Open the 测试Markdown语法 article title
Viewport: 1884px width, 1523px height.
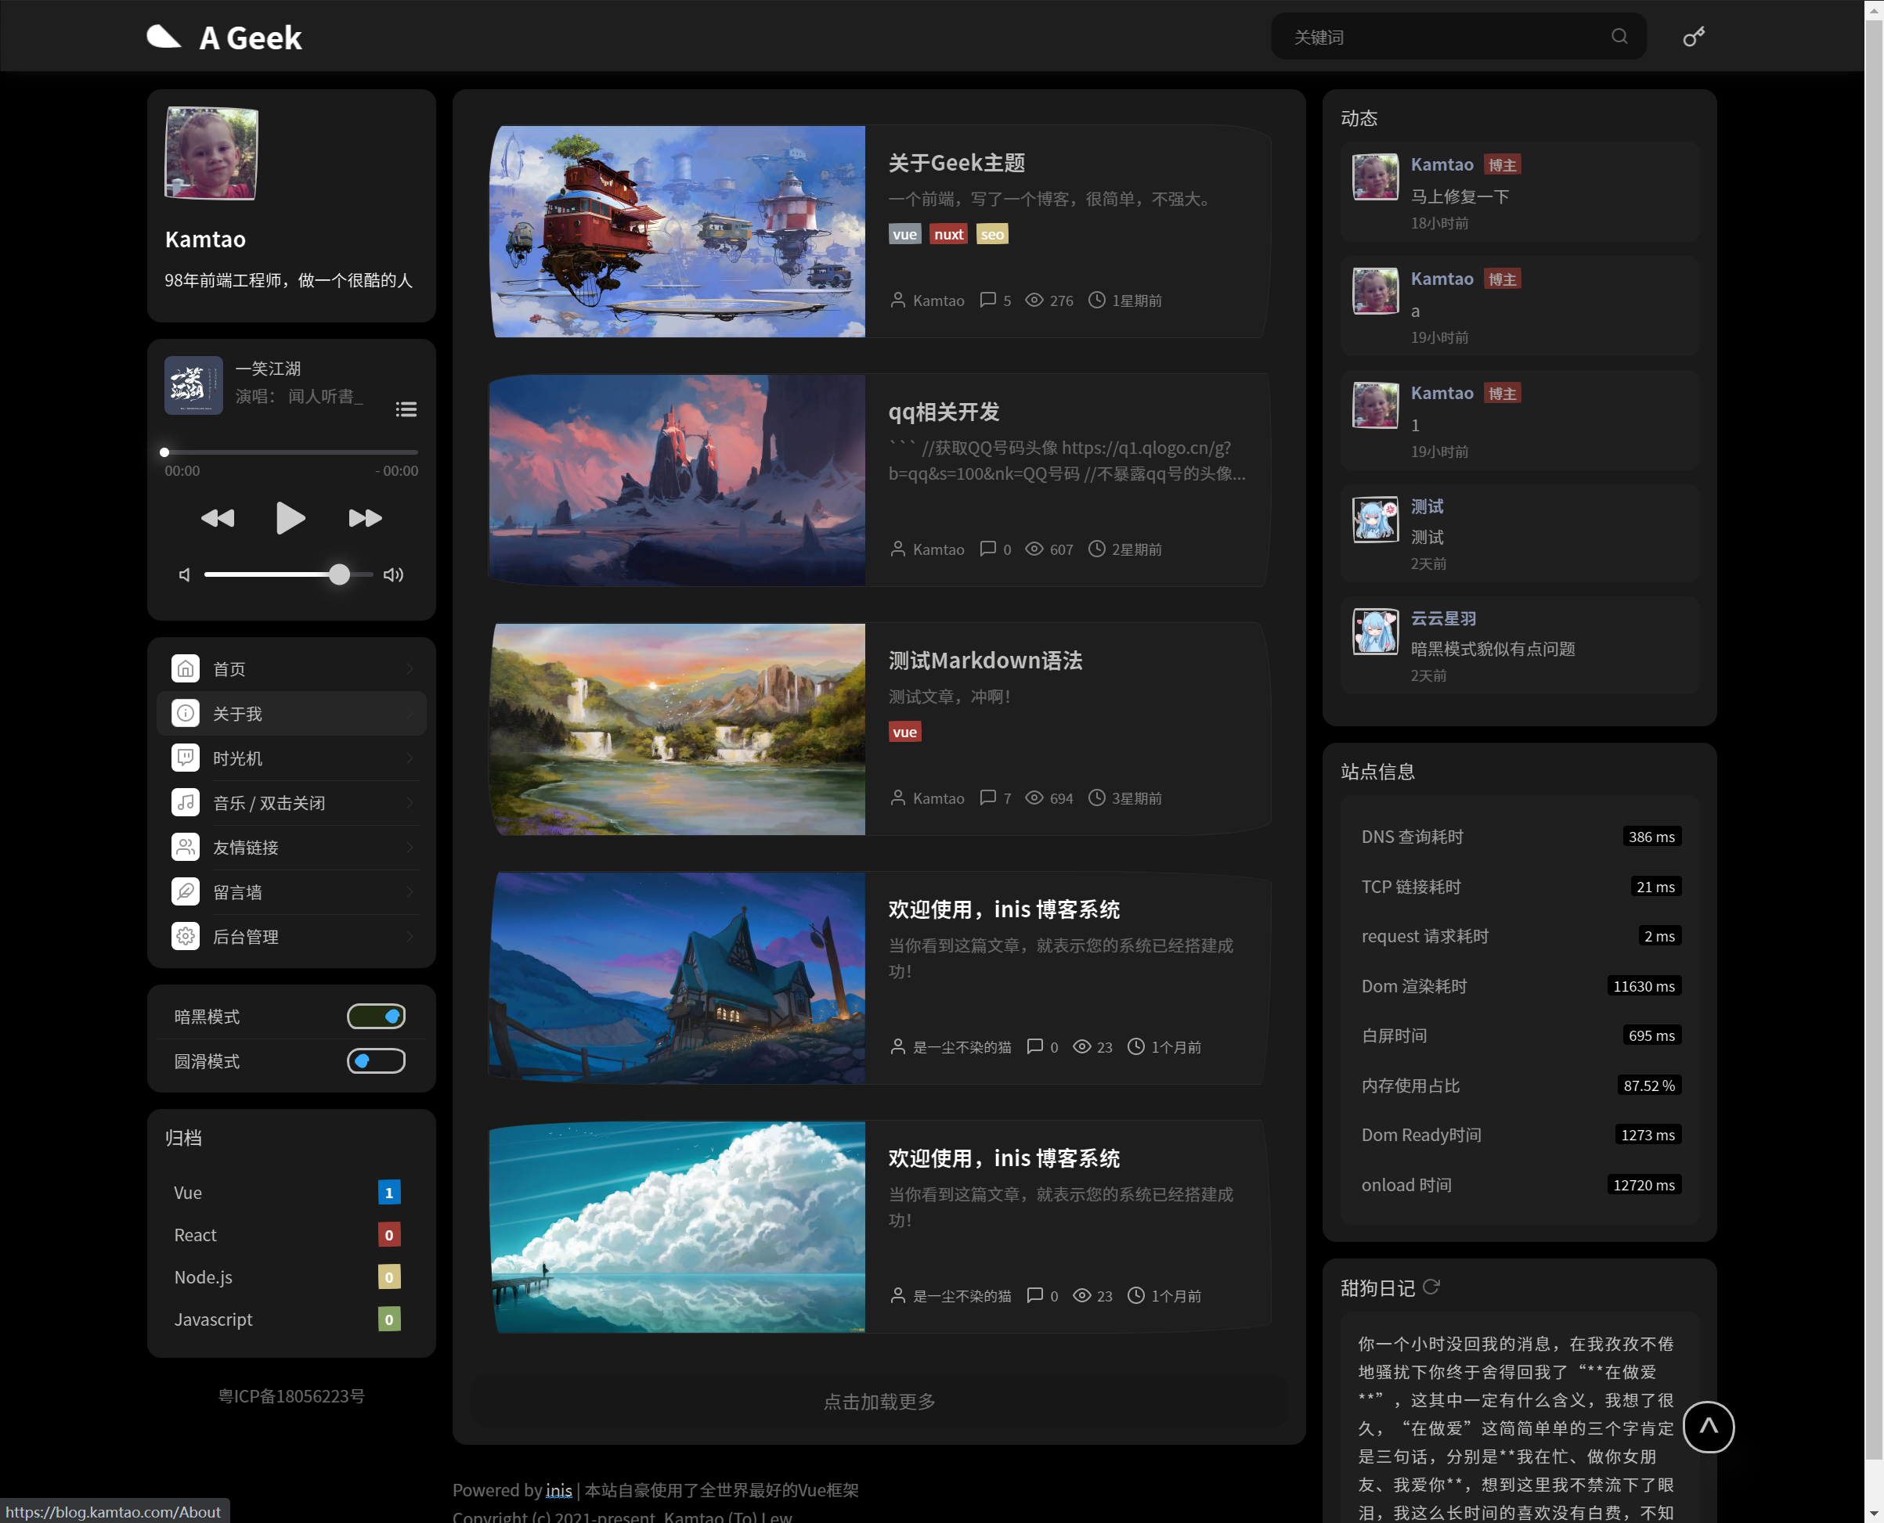point(985,661)
